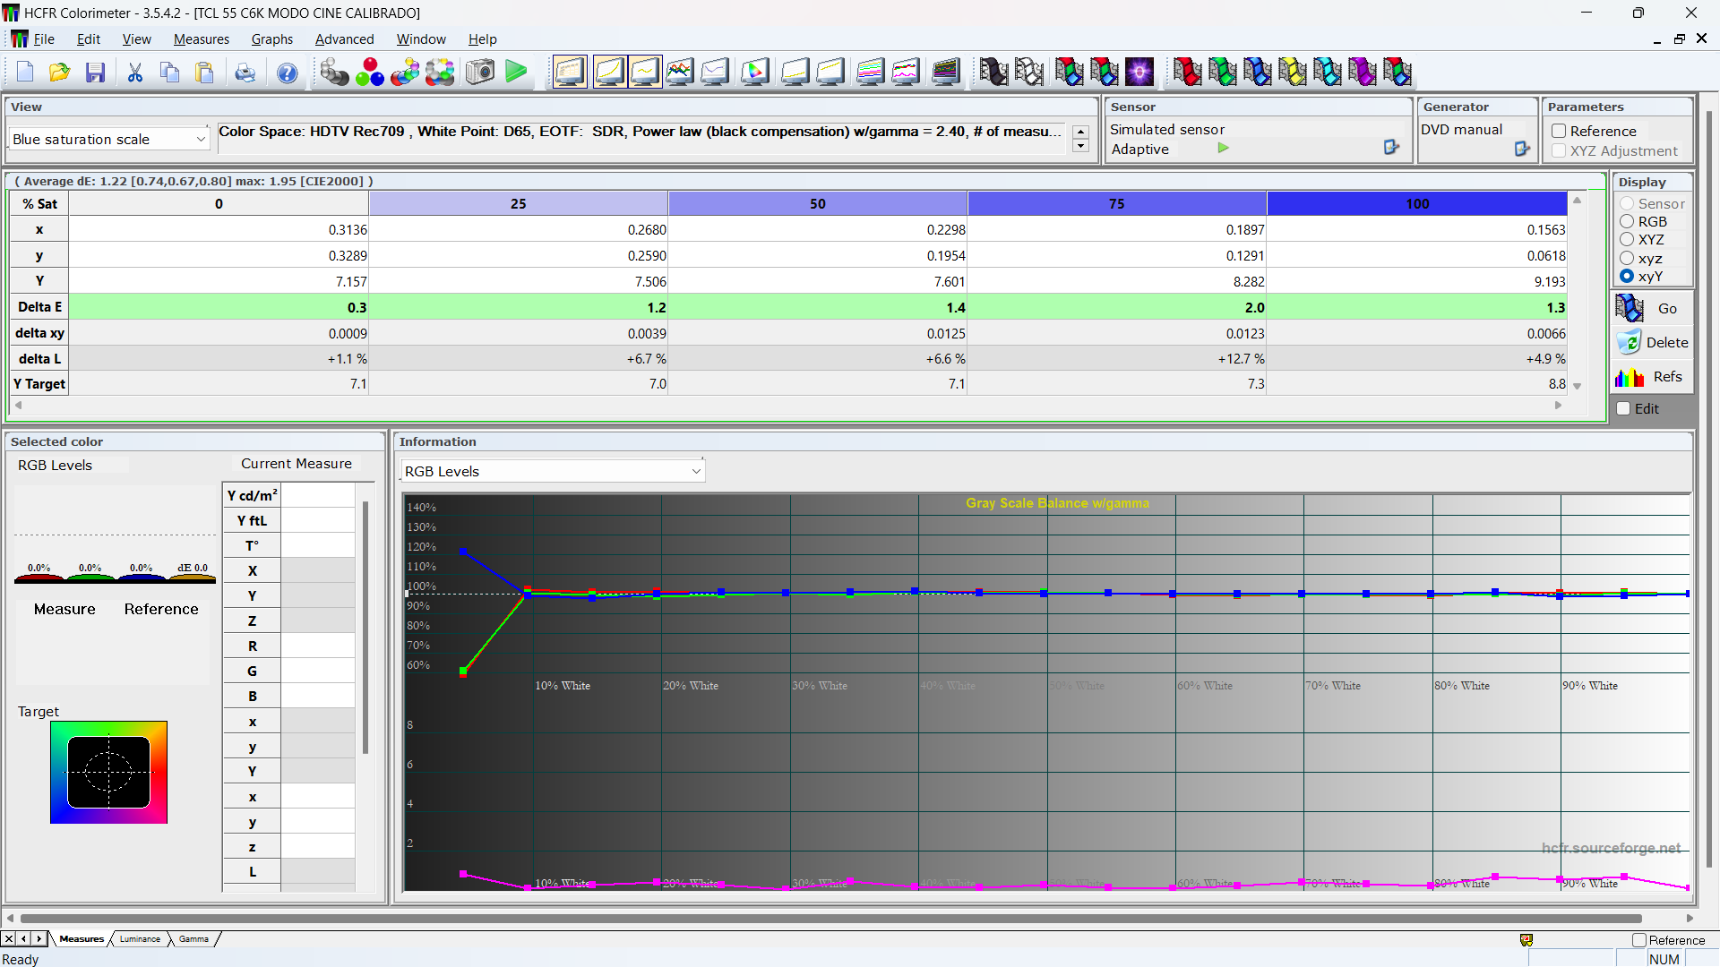Configure sensor via the Sensor panel icon

tap(1391, 147)
